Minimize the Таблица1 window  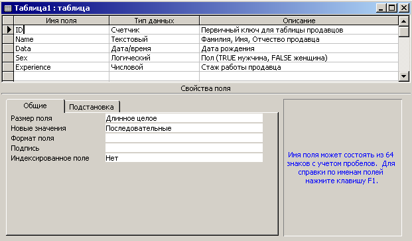pyautogui.click(x=381, y=8)
